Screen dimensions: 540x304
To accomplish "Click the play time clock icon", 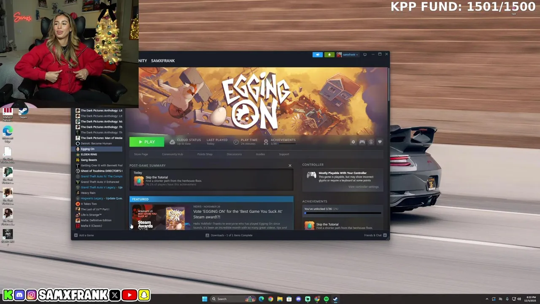I will (x=236, y=142).
